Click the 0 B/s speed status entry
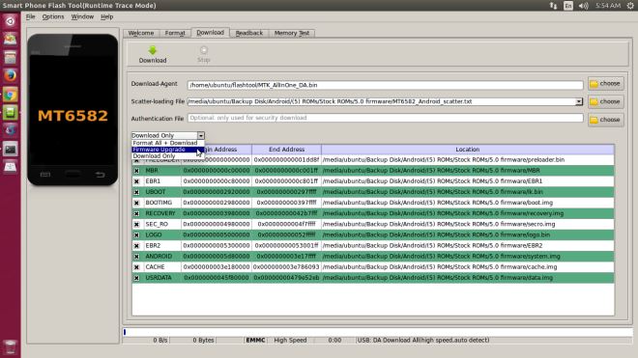Screen dimensions: 638x358 [x=160, y=340]
